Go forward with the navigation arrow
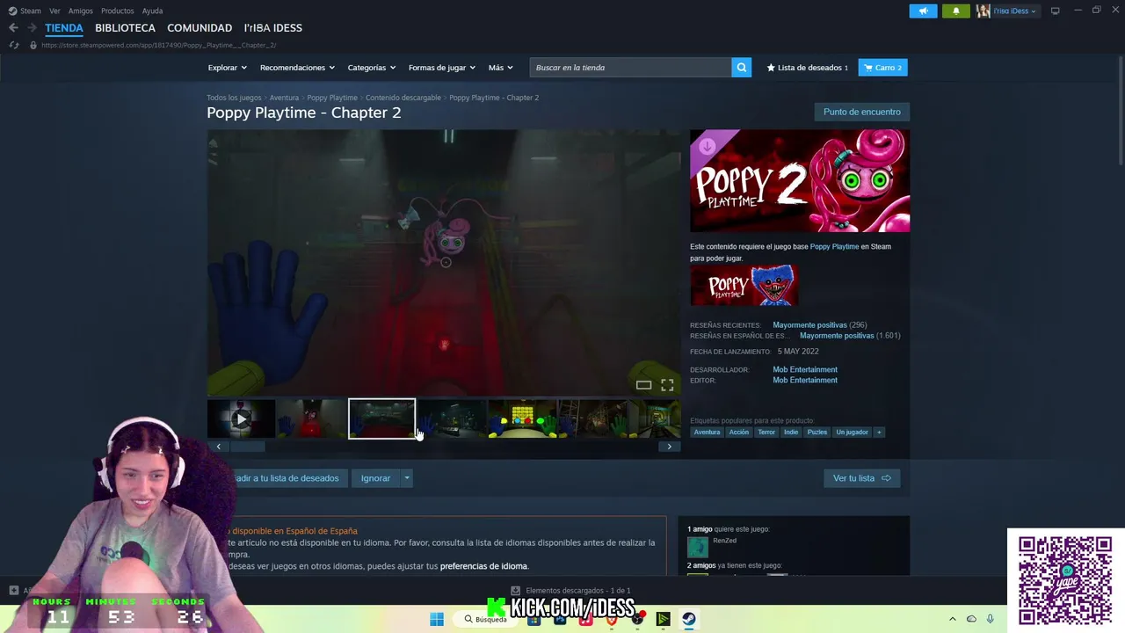 (32, 28)
